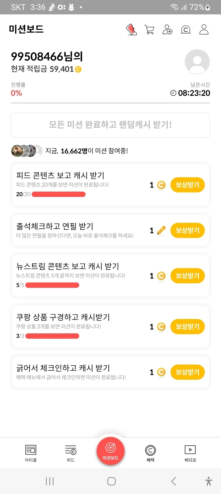This screenshot has height=494, width=221.
Task: Claim reward for 피드 콘텐츠 mission
Action: pyautogui.click(x=187, y=185)
